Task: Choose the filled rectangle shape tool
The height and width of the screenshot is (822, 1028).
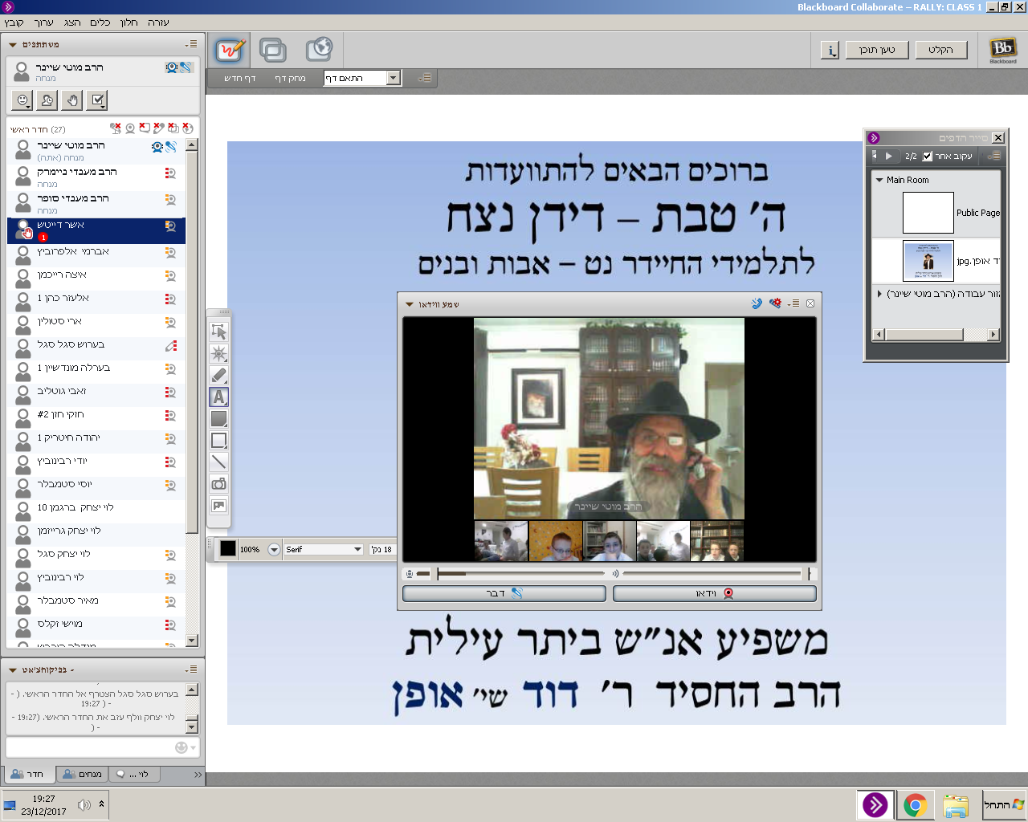Action: pos(218,418)
